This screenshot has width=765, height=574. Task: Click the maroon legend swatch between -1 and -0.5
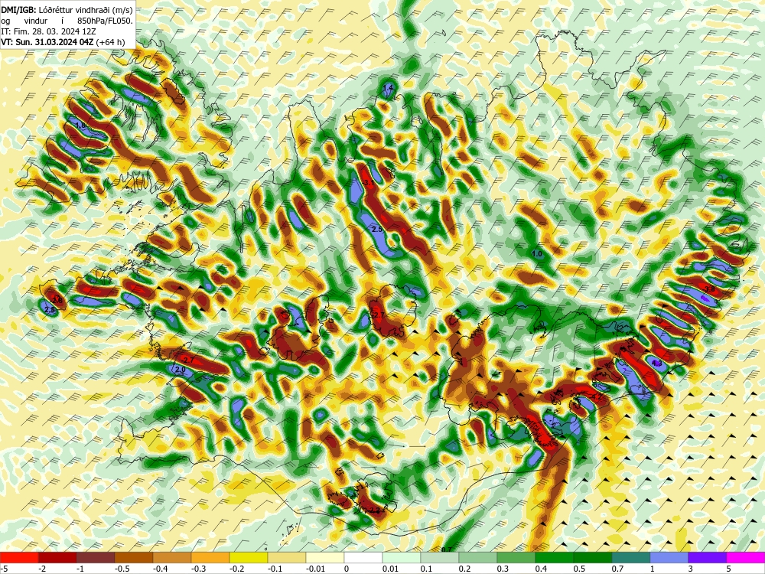[96, 557]
